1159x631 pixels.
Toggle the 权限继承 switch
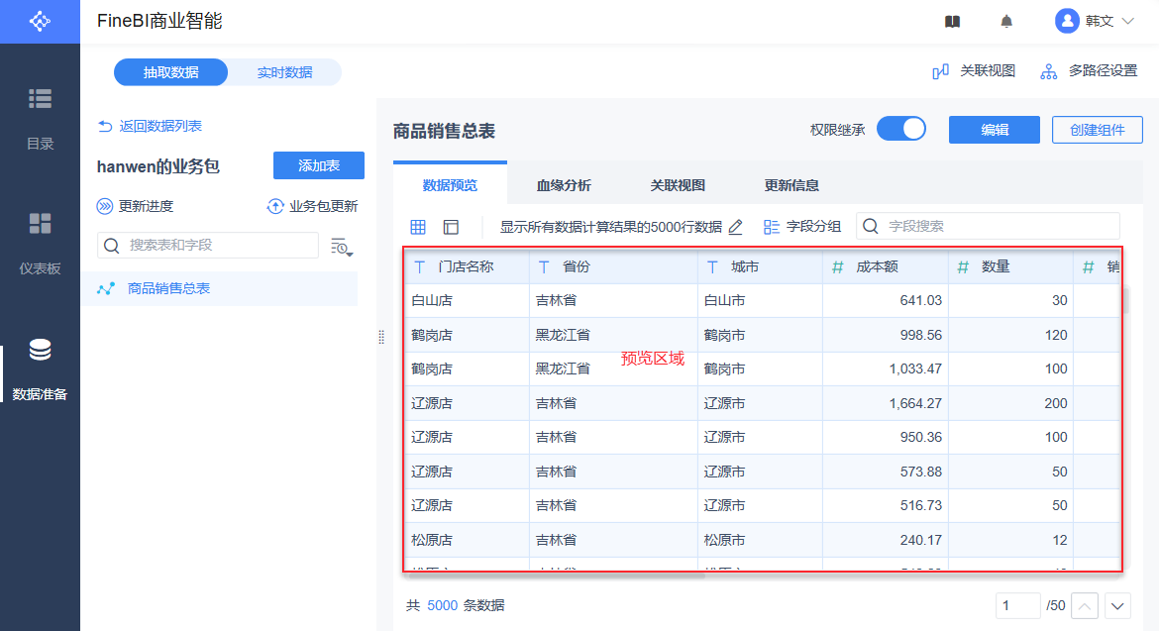point(900,130)
